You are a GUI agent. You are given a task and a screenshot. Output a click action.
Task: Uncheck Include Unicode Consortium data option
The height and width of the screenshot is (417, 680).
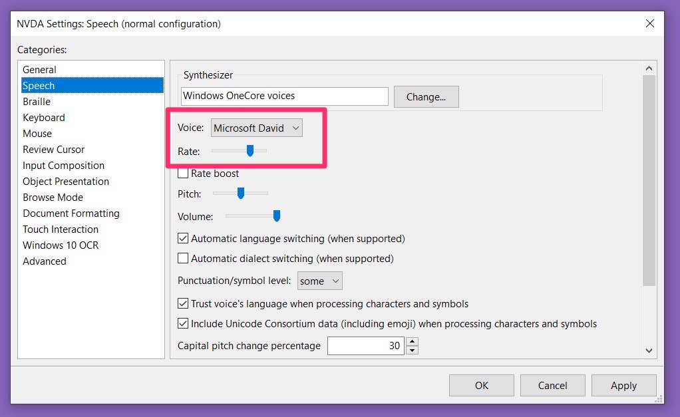183,324
